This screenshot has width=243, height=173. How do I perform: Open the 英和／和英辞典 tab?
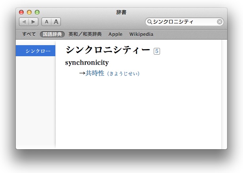[x=85, y=34]
